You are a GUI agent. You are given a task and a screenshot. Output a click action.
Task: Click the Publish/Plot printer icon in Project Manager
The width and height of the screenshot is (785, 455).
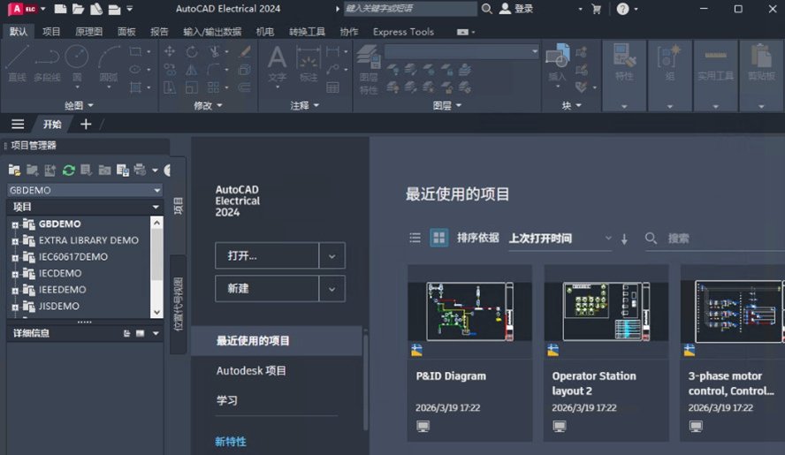pyautogui.click(x=141, y=171)
